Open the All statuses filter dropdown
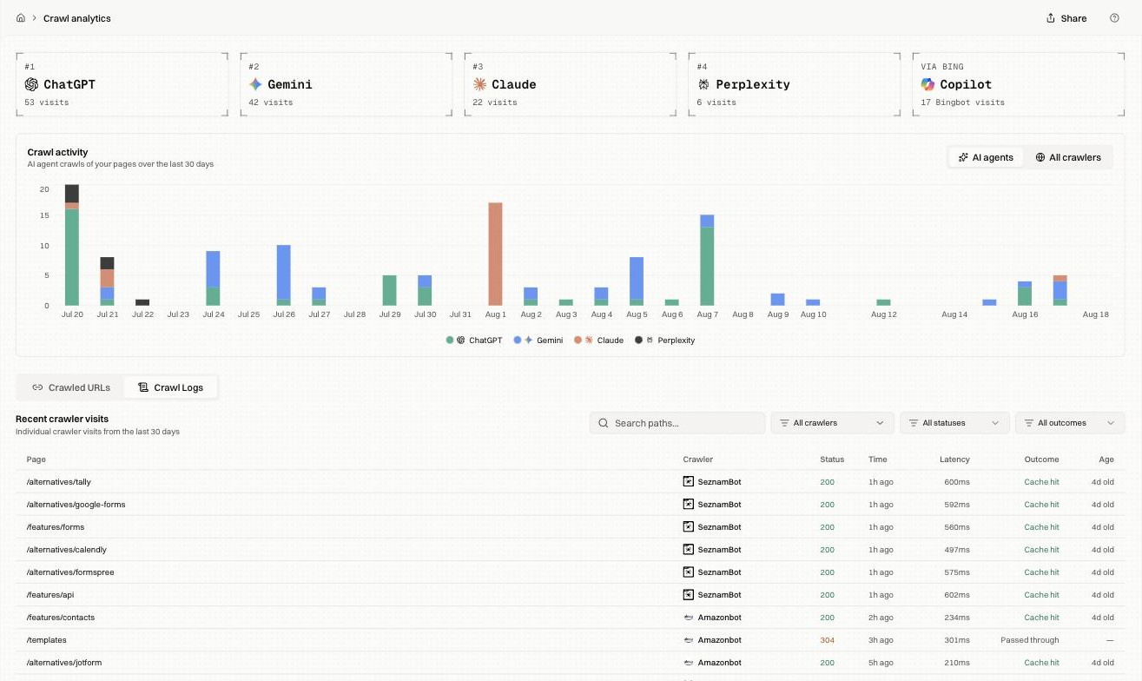Viewport: 1142px width, 681px height. [954, 423]
